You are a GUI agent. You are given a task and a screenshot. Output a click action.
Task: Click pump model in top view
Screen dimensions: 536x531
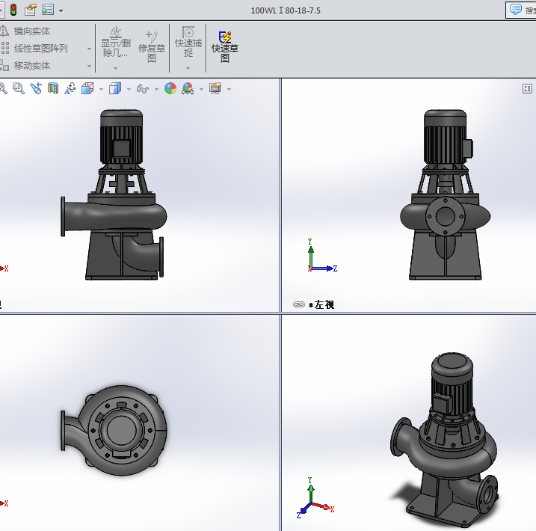click(x=114, y=431)
